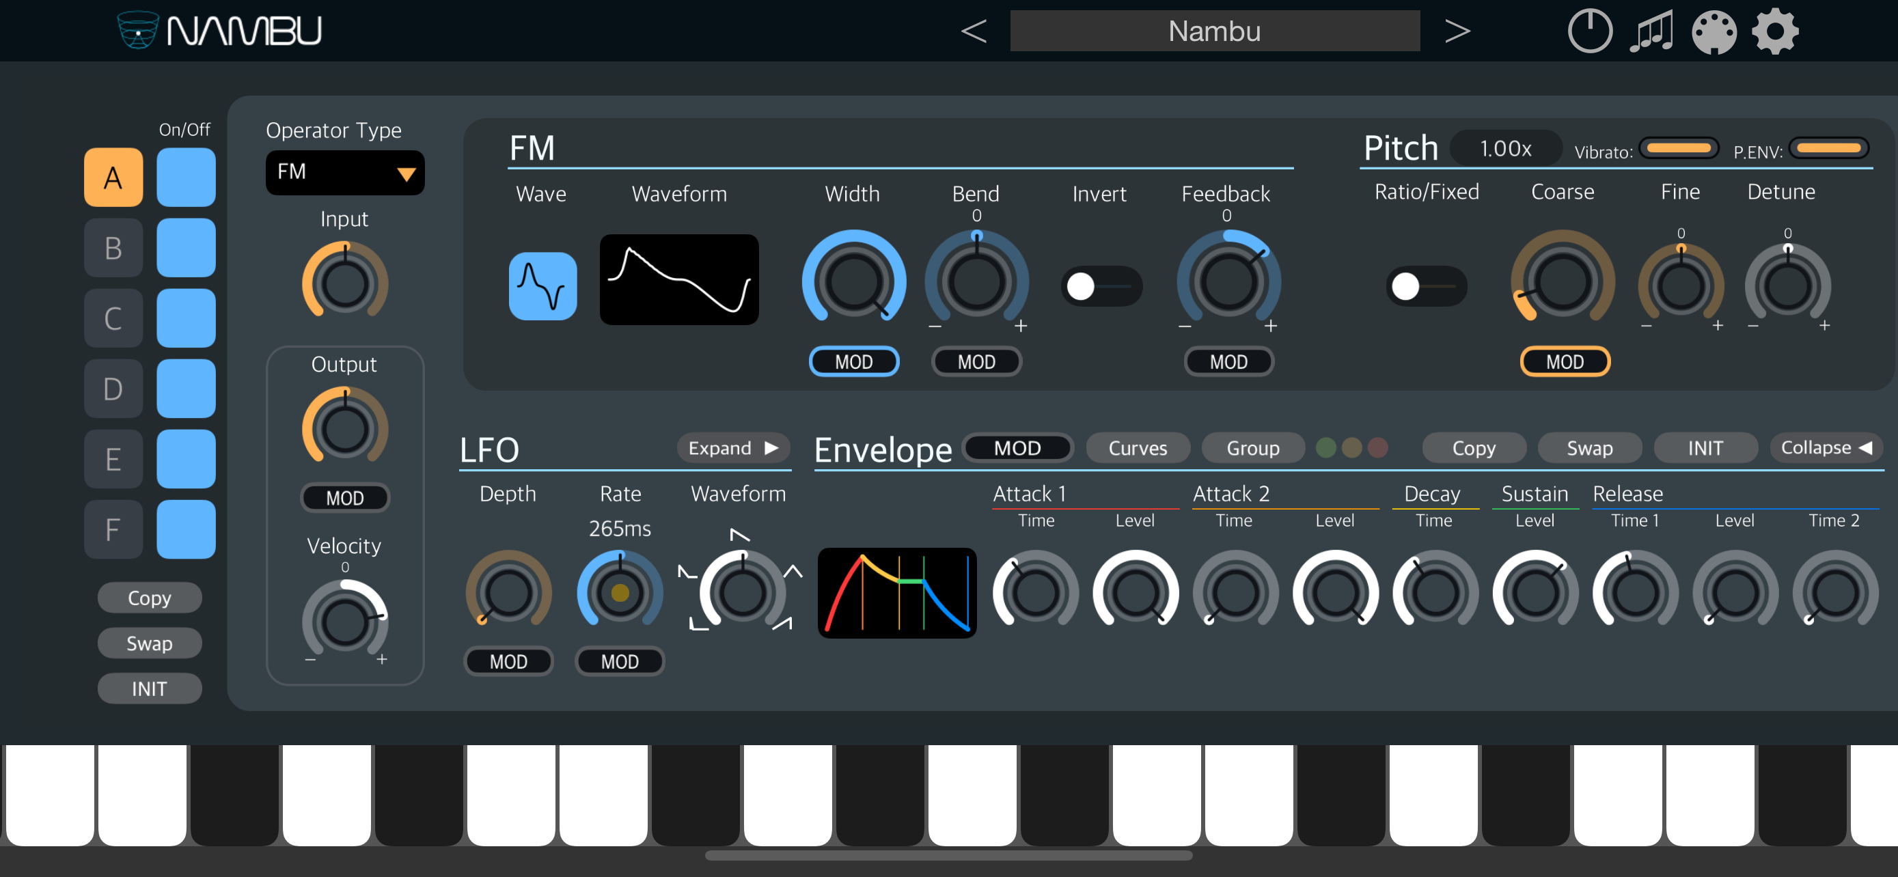Collapse the Envelope section

pyautogui.click(x=1826, y=447)
